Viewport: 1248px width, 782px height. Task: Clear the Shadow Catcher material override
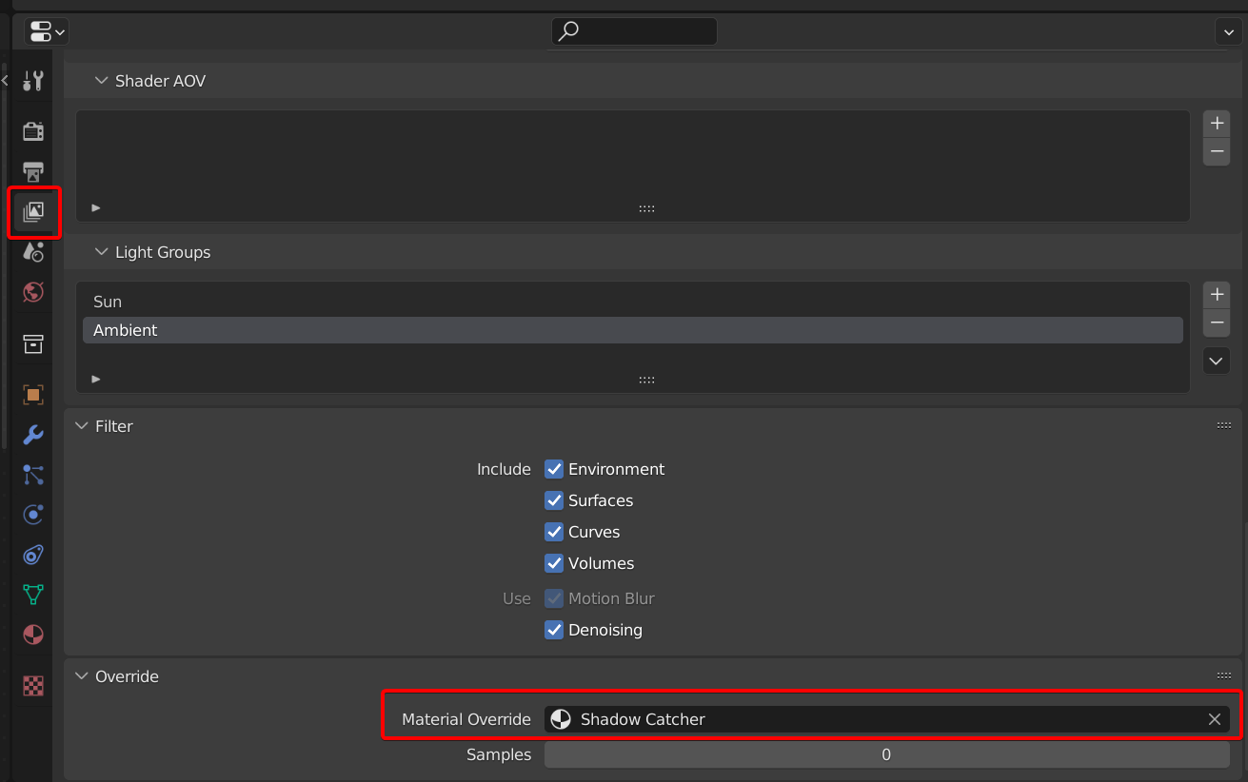(1214, 719)
